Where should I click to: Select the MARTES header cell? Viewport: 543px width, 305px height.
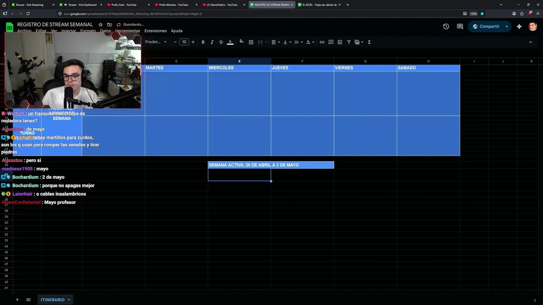coord(176,68)
